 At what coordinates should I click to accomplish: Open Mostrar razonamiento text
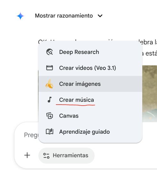(x=64, y=16)
